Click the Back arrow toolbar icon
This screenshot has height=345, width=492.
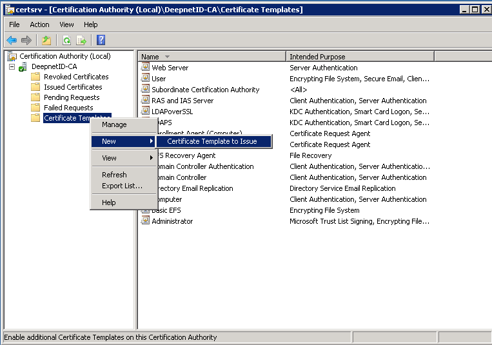[x=12, y=40]
